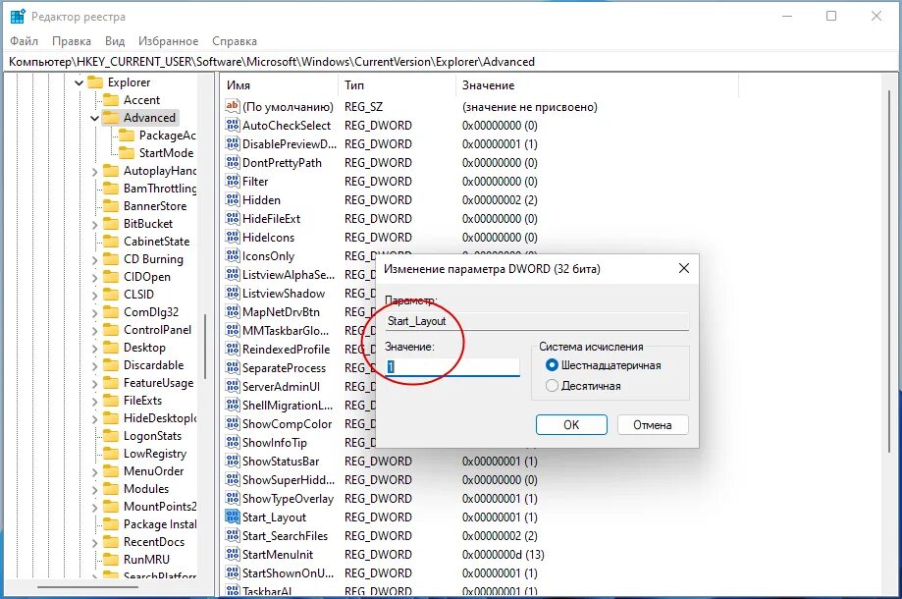
Task: Click the Modules folder icon
Action: 111,488
